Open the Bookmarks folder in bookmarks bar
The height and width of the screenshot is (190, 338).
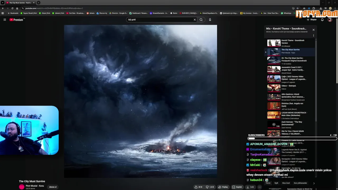(x=13, y=13)
